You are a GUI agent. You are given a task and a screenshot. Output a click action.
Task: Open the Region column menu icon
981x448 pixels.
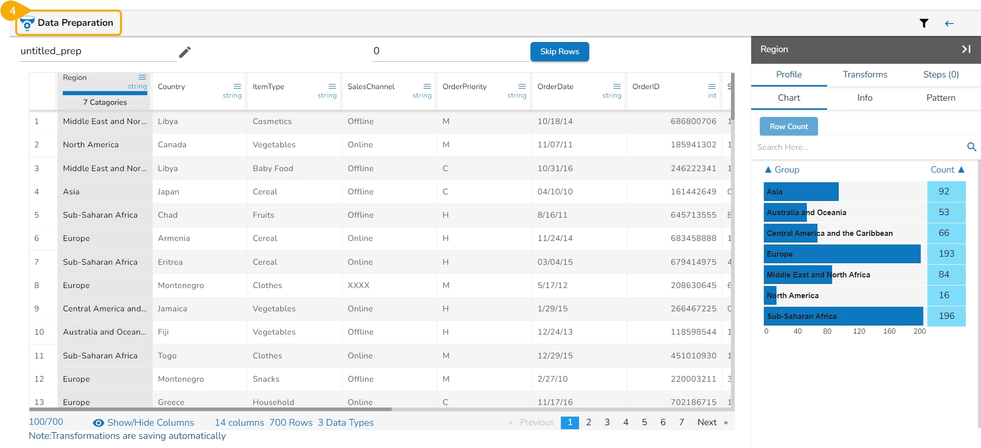tap(142, 77)
